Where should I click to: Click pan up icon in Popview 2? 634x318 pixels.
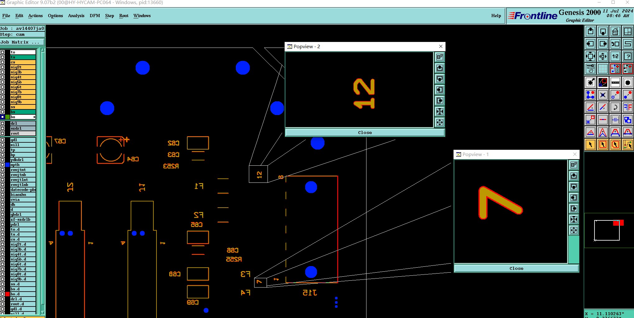440,68
